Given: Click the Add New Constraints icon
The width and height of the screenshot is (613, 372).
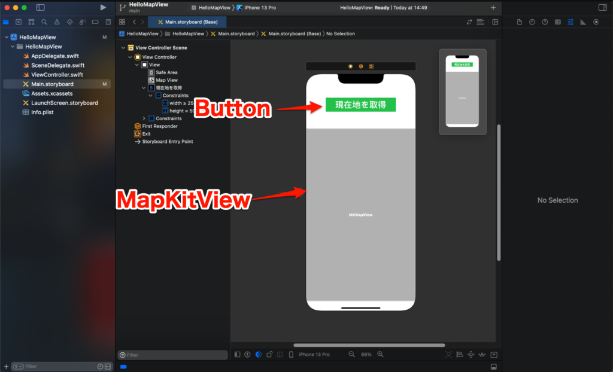Looking at the screenshot, I should coord(471,354).
